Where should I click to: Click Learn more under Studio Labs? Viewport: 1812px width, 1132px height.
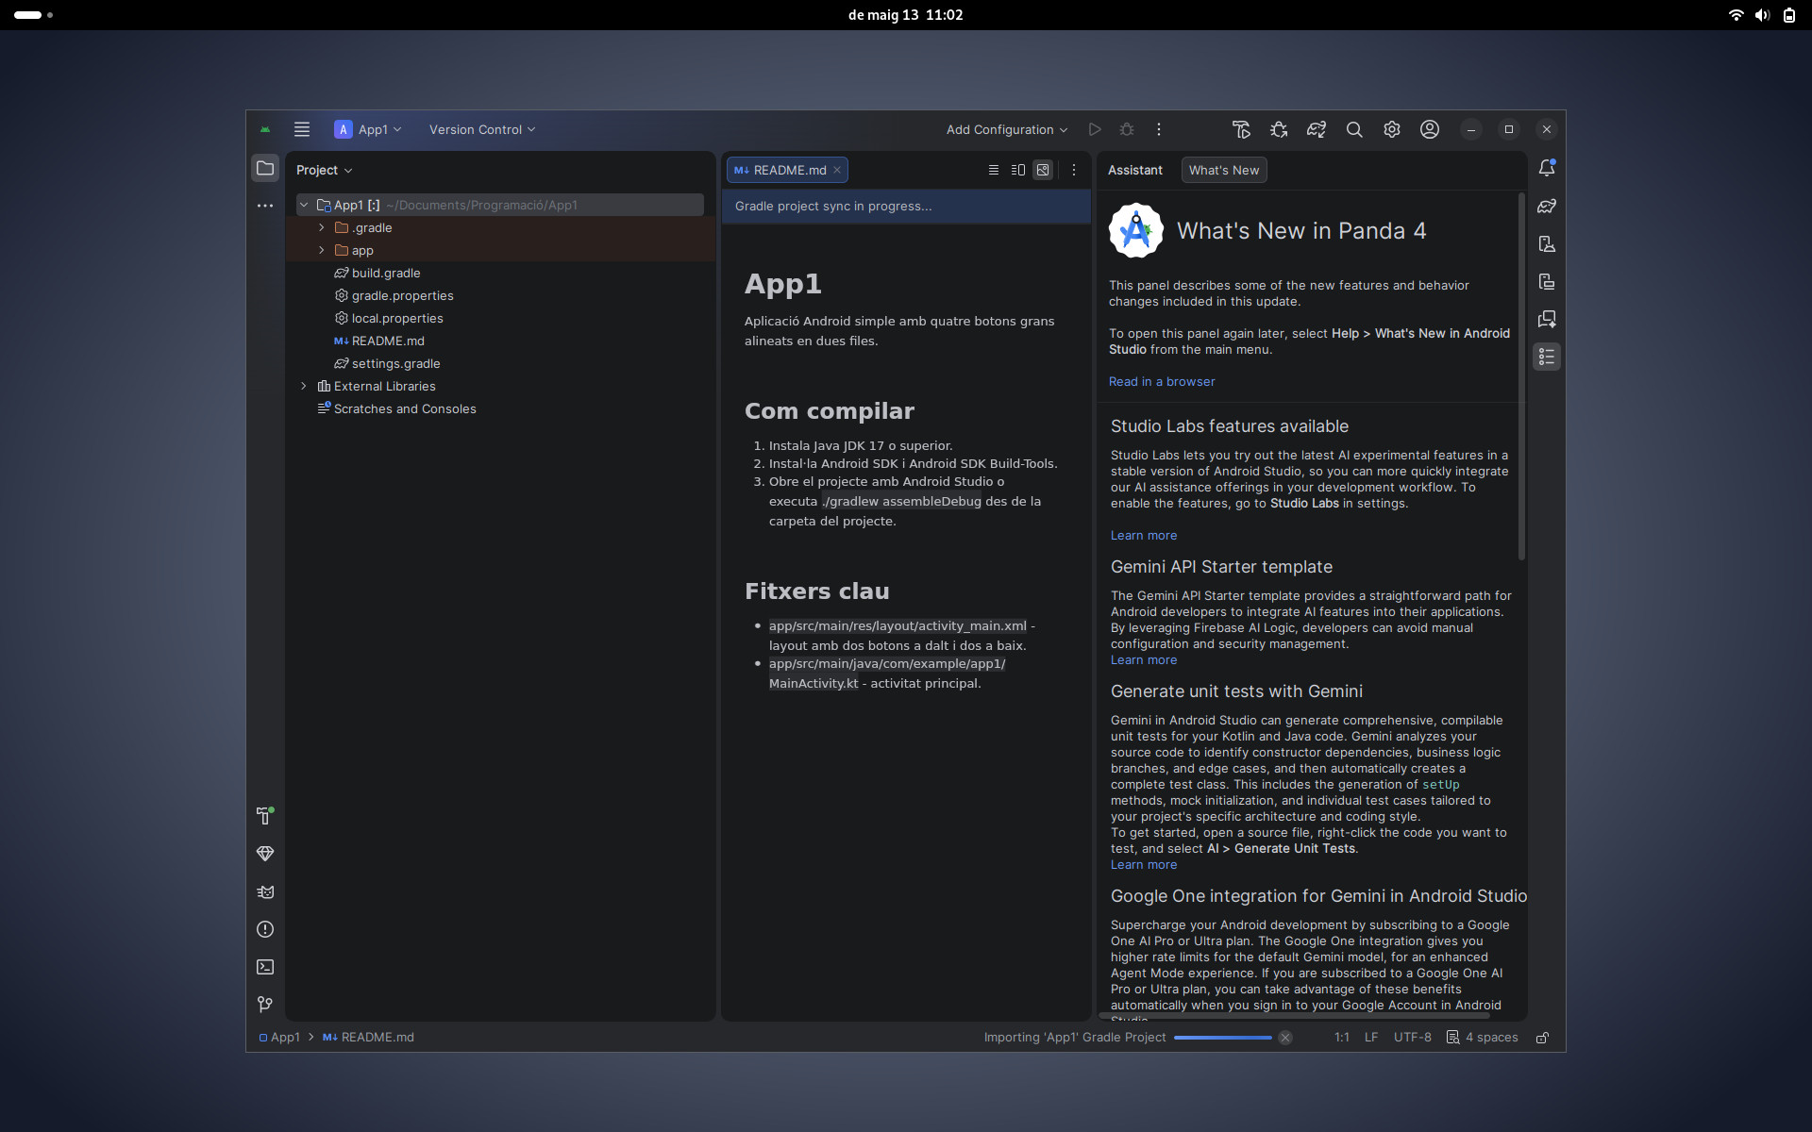click(1144, 535)
